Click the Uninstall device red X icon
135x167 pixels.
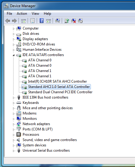click(x=74, y=21)
